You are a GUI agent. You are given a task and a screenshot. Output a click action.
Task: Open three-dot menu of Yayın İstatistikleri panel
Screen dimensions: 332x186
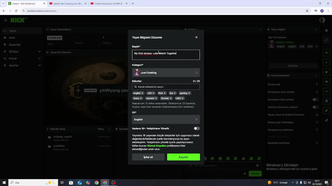click(x=178, y=29)
